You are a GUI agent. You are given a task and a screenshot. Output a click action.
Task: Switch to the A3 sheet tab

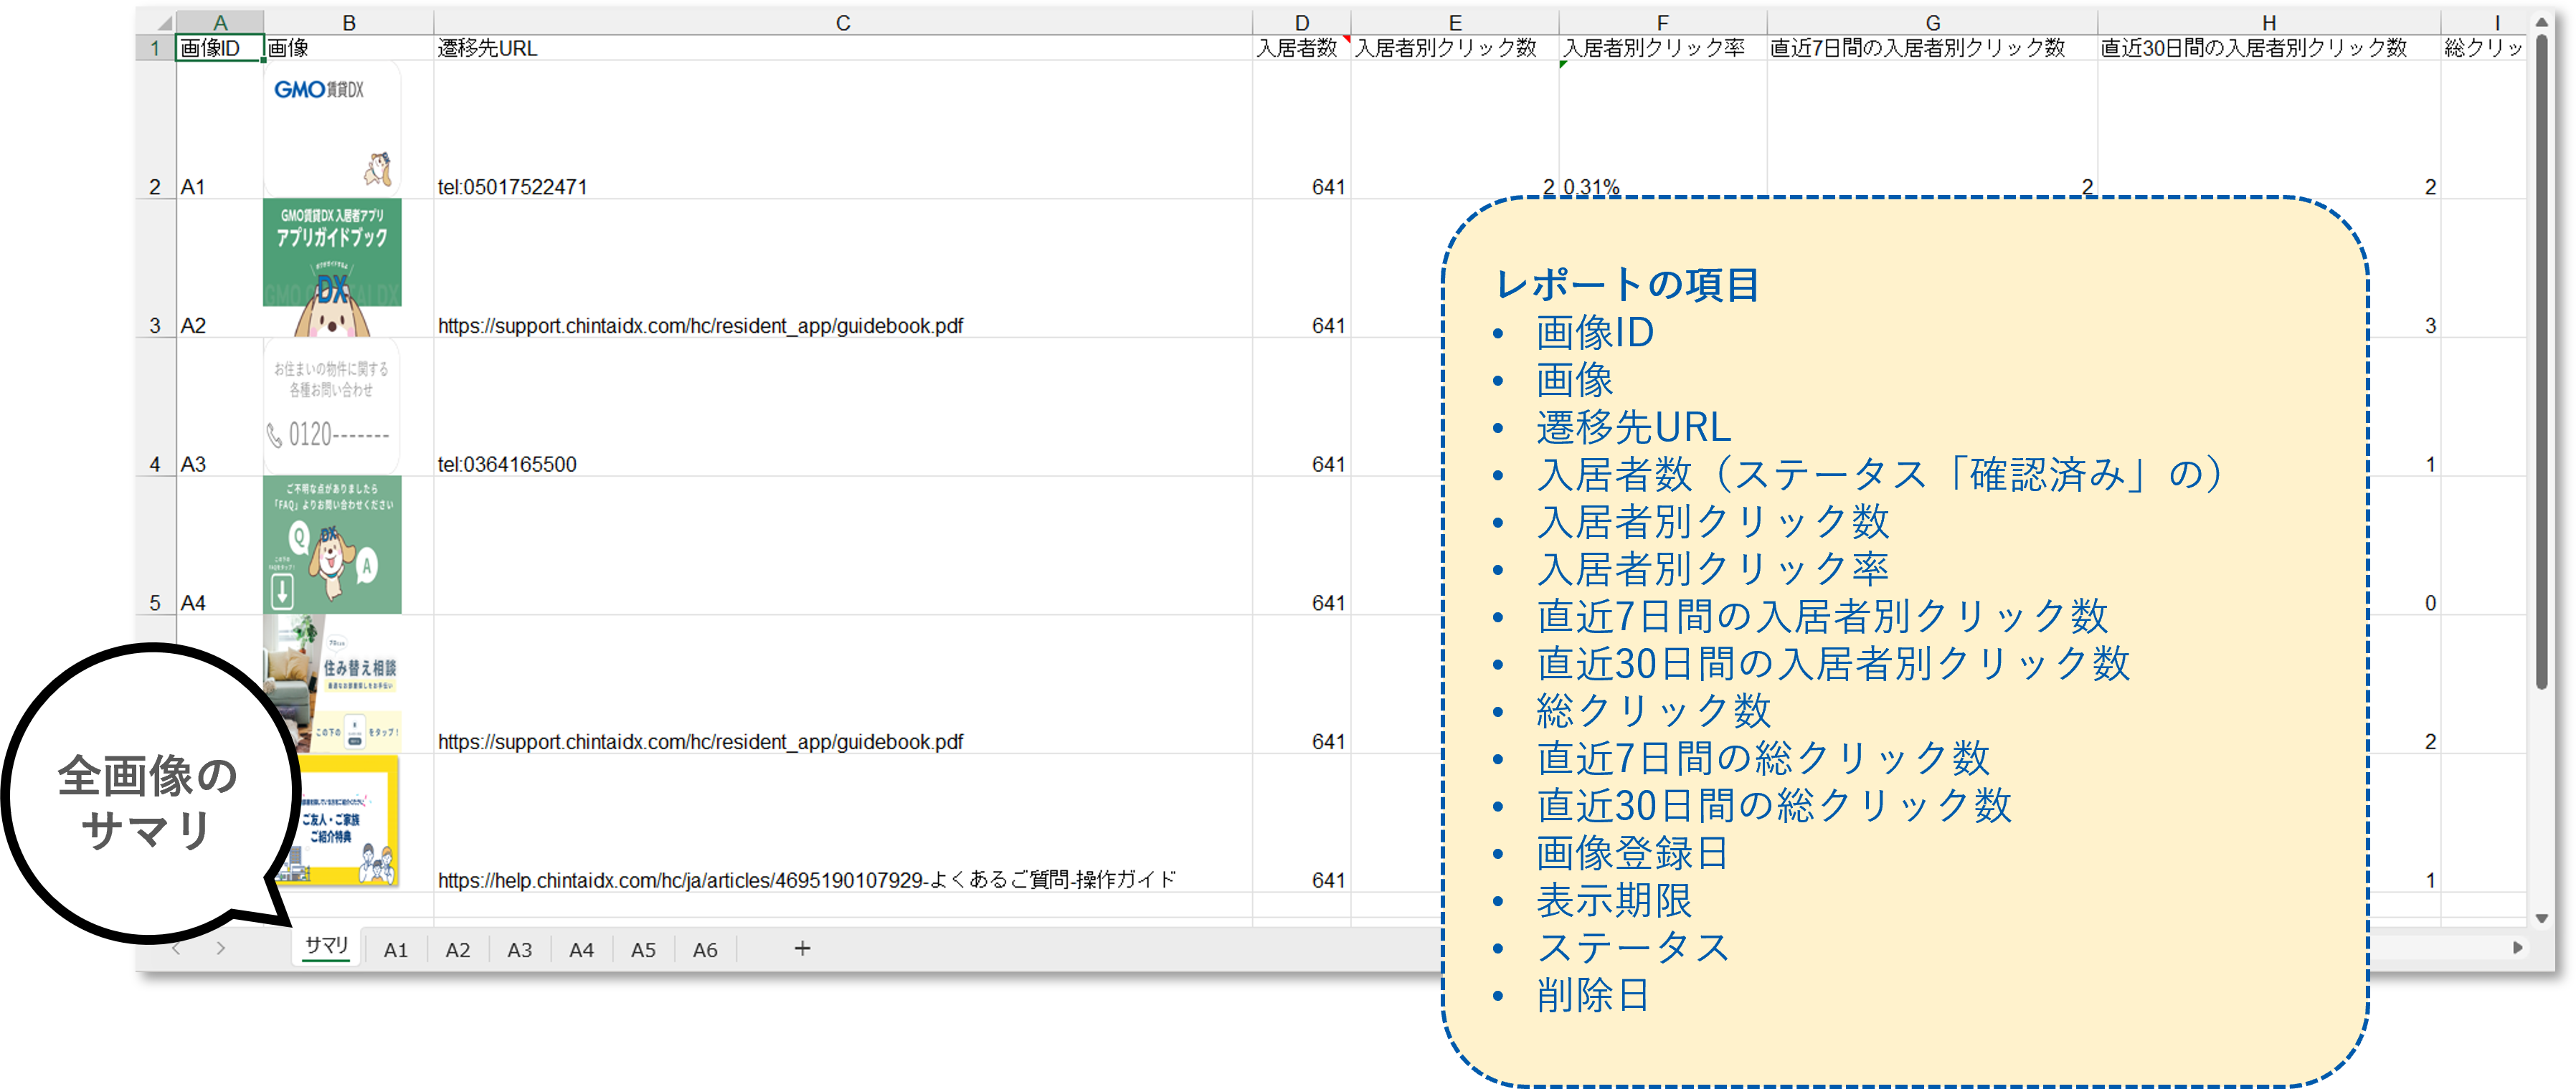pos(519,949)
